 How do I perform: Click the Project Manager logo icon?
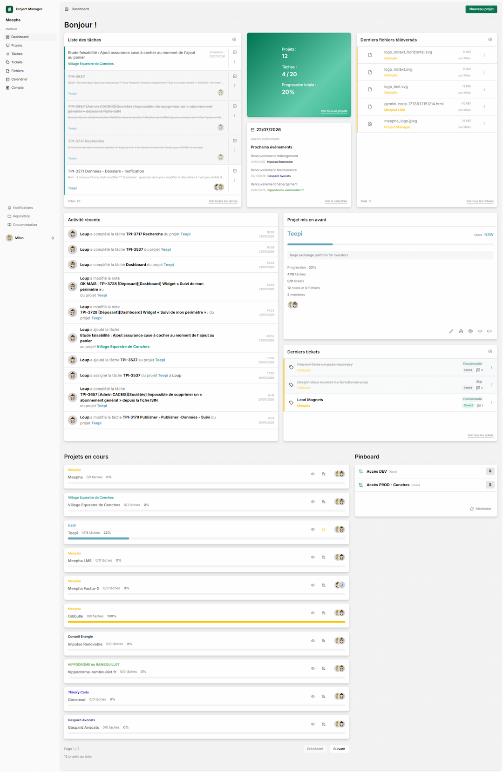tap(9, 9)
